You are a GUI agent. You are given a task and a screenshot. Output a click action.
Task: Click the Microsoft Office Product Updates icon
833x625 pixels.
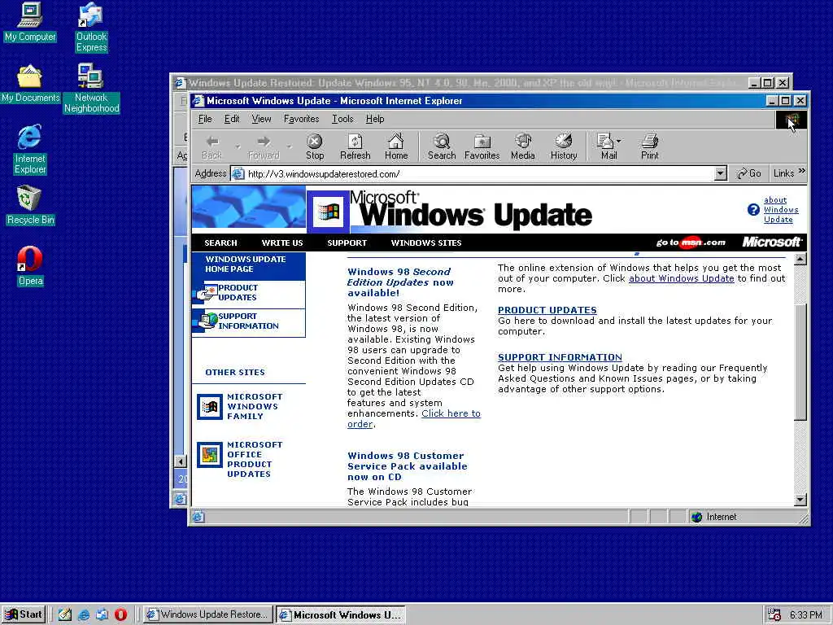pos(210,455)
